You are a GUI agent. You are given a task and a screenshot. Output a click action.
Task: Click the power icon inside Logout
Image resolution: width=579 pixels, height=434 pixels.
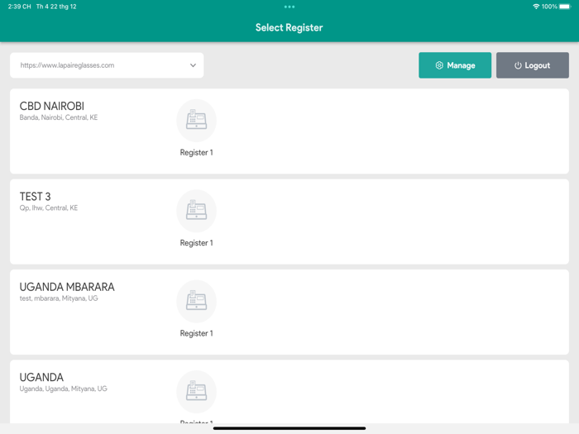click(518, 65)
